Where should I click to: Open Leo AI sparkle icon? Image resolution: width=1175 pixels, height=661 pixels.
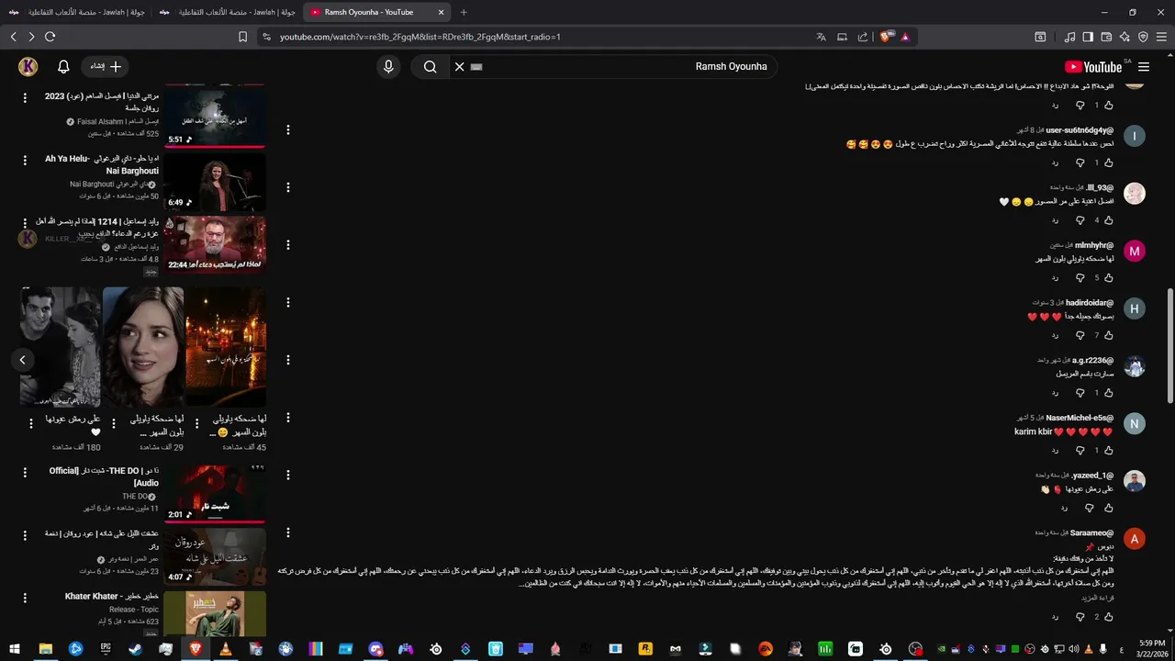click(1125, 37)
